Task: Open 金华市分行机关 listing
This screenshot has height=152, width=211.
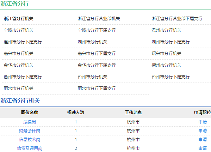Action: (x=18, y=65)
